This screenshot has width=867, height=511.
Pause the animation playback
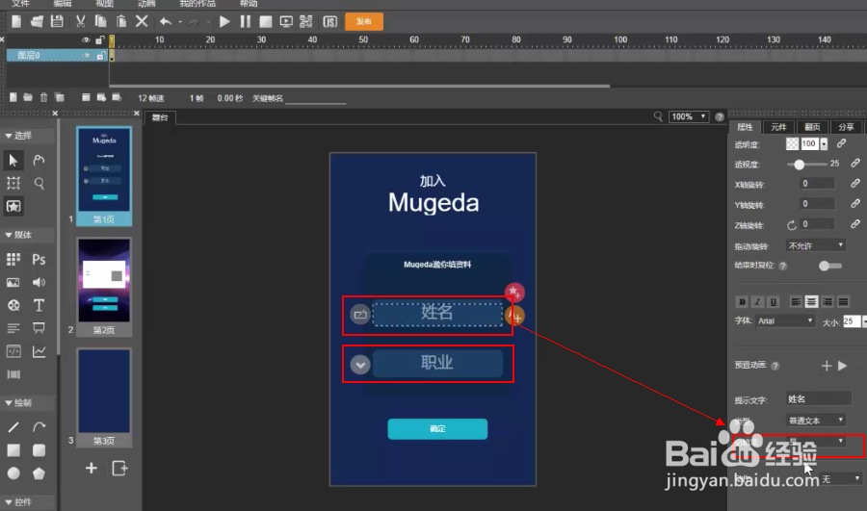click(245, 21)
